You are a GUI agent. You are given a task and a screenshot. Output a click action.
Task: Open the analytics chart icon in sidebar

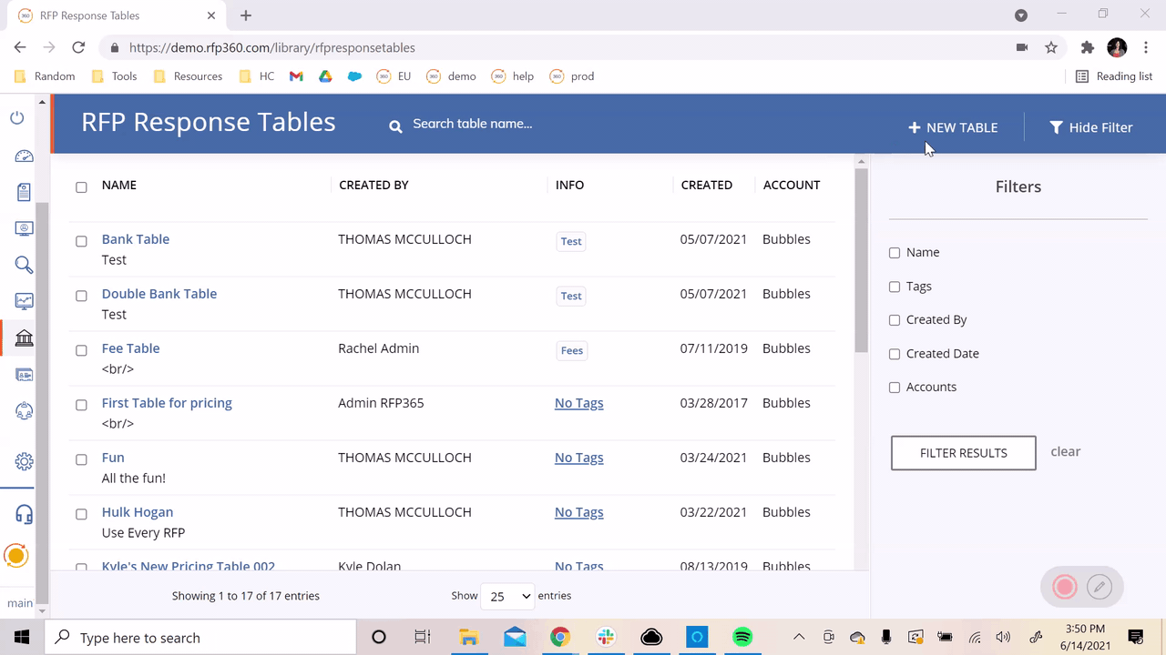(x=24, y=301)
